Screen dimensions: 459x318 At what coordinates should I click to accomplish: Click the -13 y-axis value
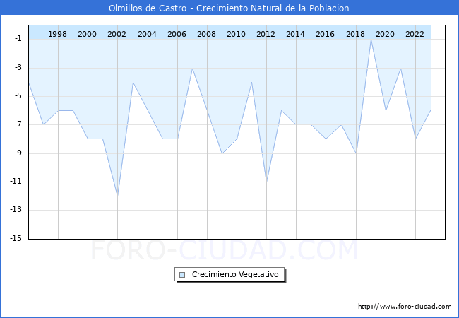point(16,210)
